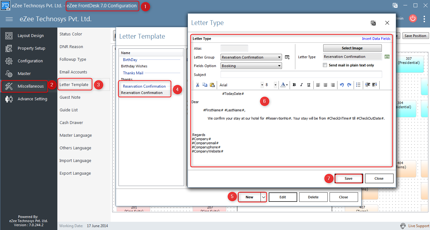Screen dimensions: 430x230
Task: Select Import Language in the submenu
Action: point(75,160)
